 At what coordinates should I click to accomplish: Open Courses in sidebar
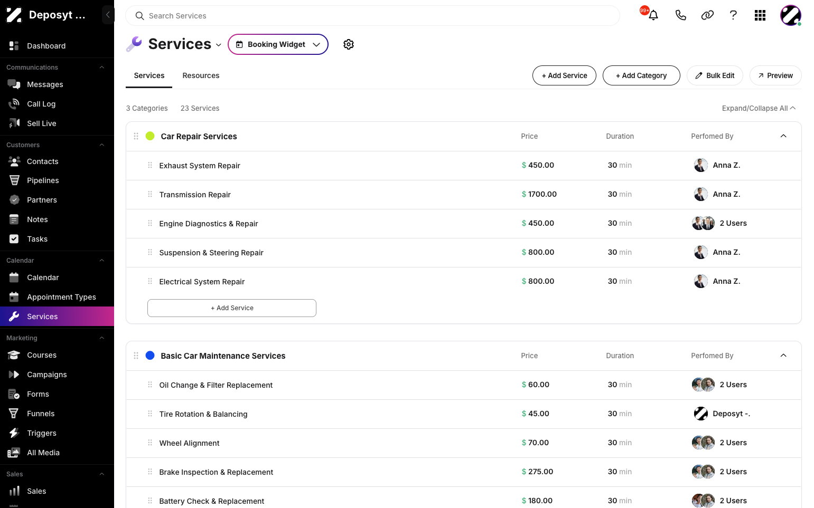[x=57, y=355]
